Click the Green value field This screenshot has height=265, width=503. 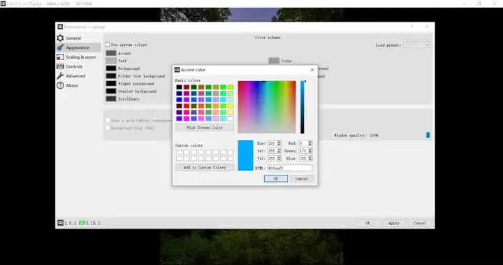[302, 151]
